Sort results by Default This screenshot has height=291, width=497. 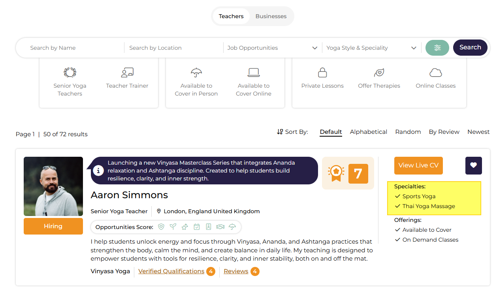tap(331, 132)
